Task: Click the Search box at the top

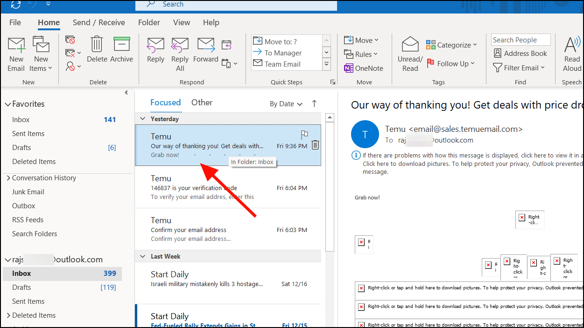Action: click(x=236, y=5)
